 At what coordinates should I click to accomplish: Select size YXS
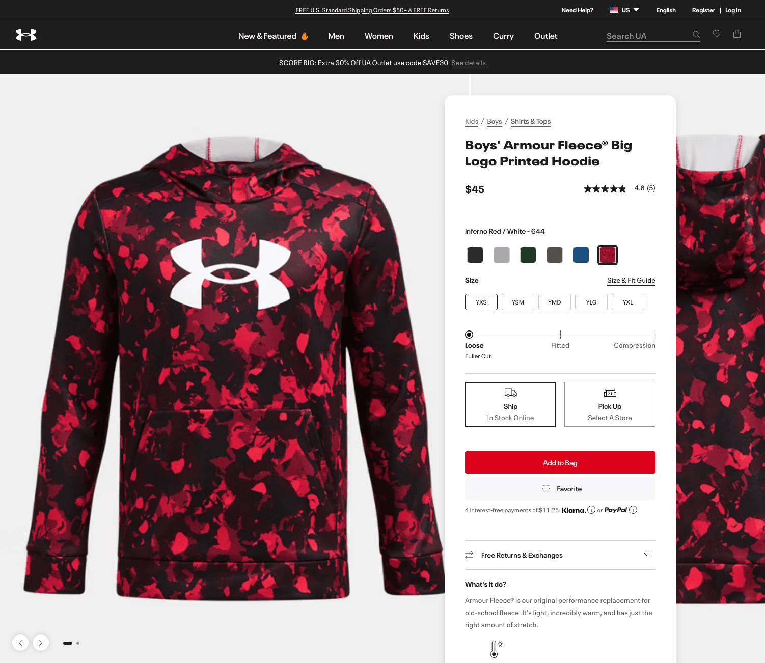click(481, 302)
